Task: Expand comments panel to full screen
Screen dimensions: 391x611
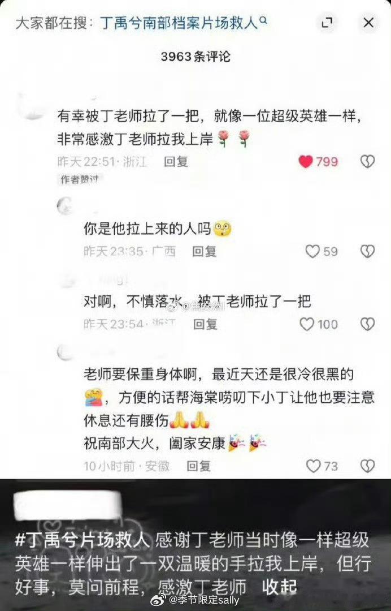Action: pyautogui.click(x=327, y=23)
